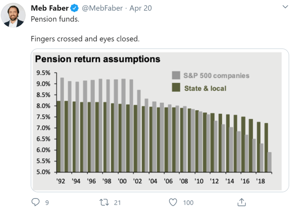This screenshot has width=296, height=210.
Task: Click the reply speech bubble icon
Action: (36, 202)
